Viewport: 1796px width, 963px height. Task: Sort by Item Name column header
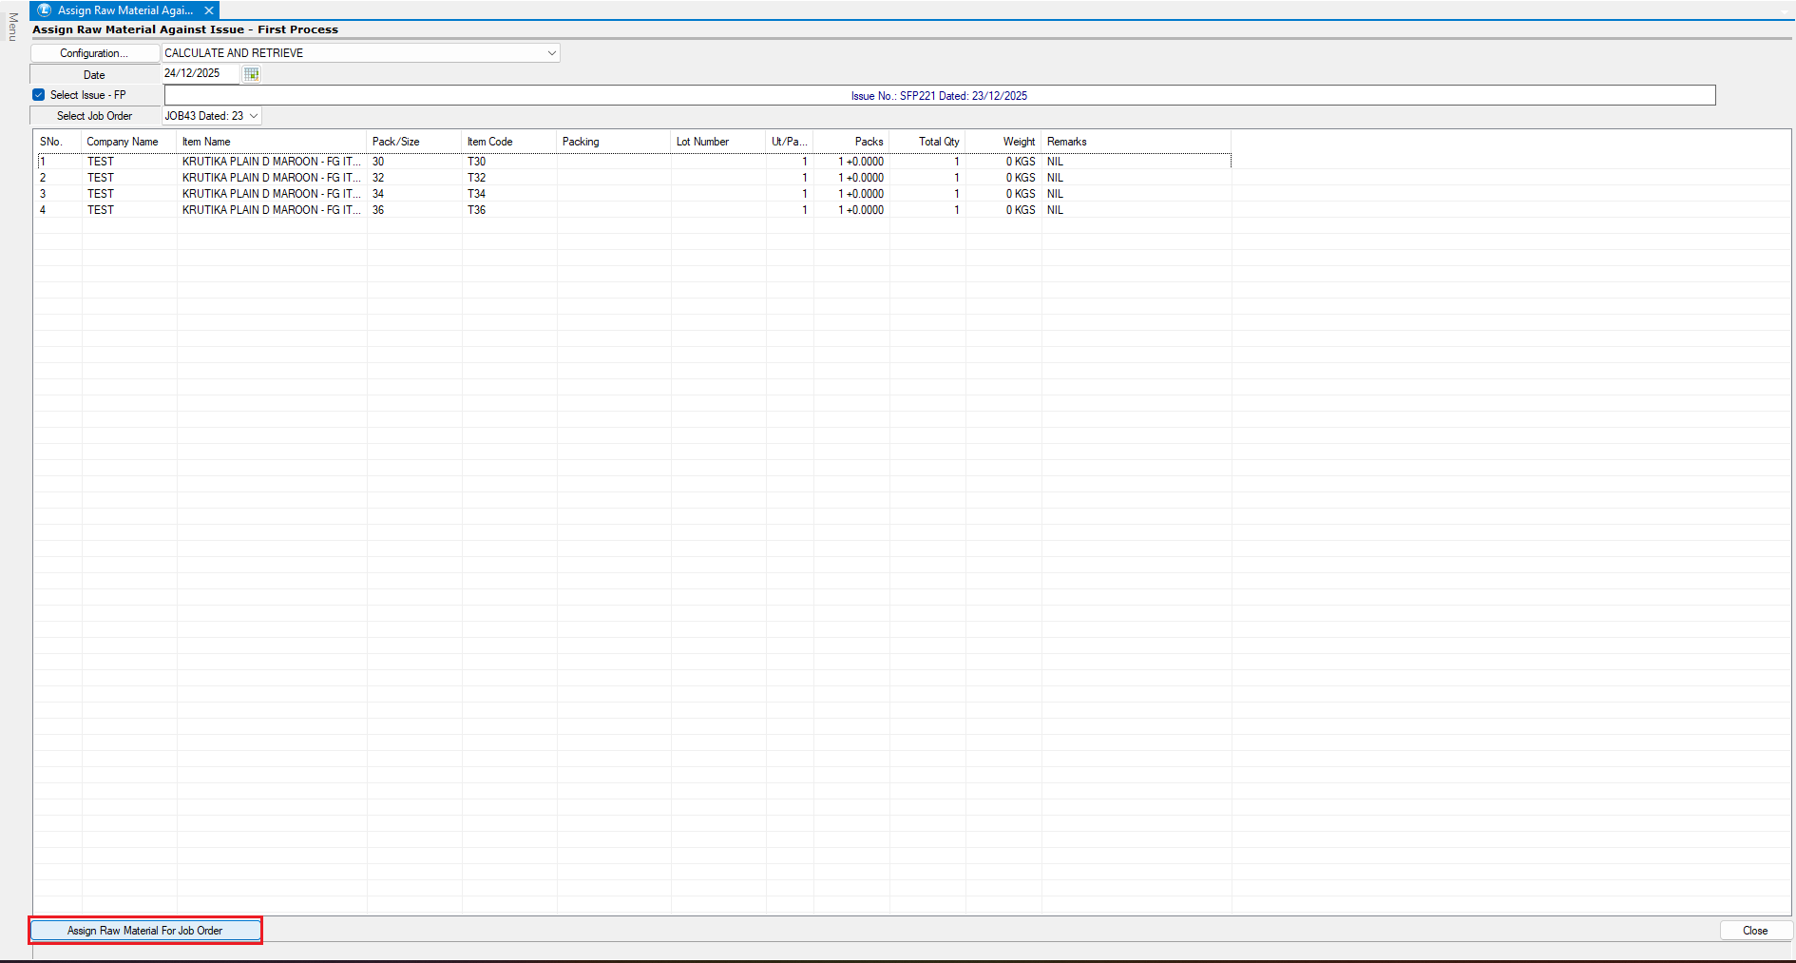click(206, 142)
